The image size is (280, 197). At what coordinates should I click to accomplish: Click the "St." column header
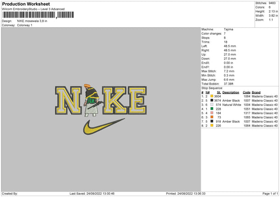point(219,92)
